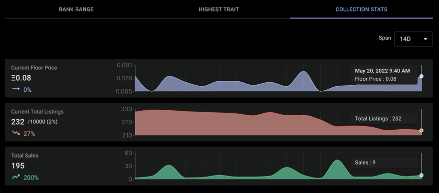The width and height of the screenshot is (439, 193).
Task: Click the blue floor price data point marker
Action: [x=422, y=76]
